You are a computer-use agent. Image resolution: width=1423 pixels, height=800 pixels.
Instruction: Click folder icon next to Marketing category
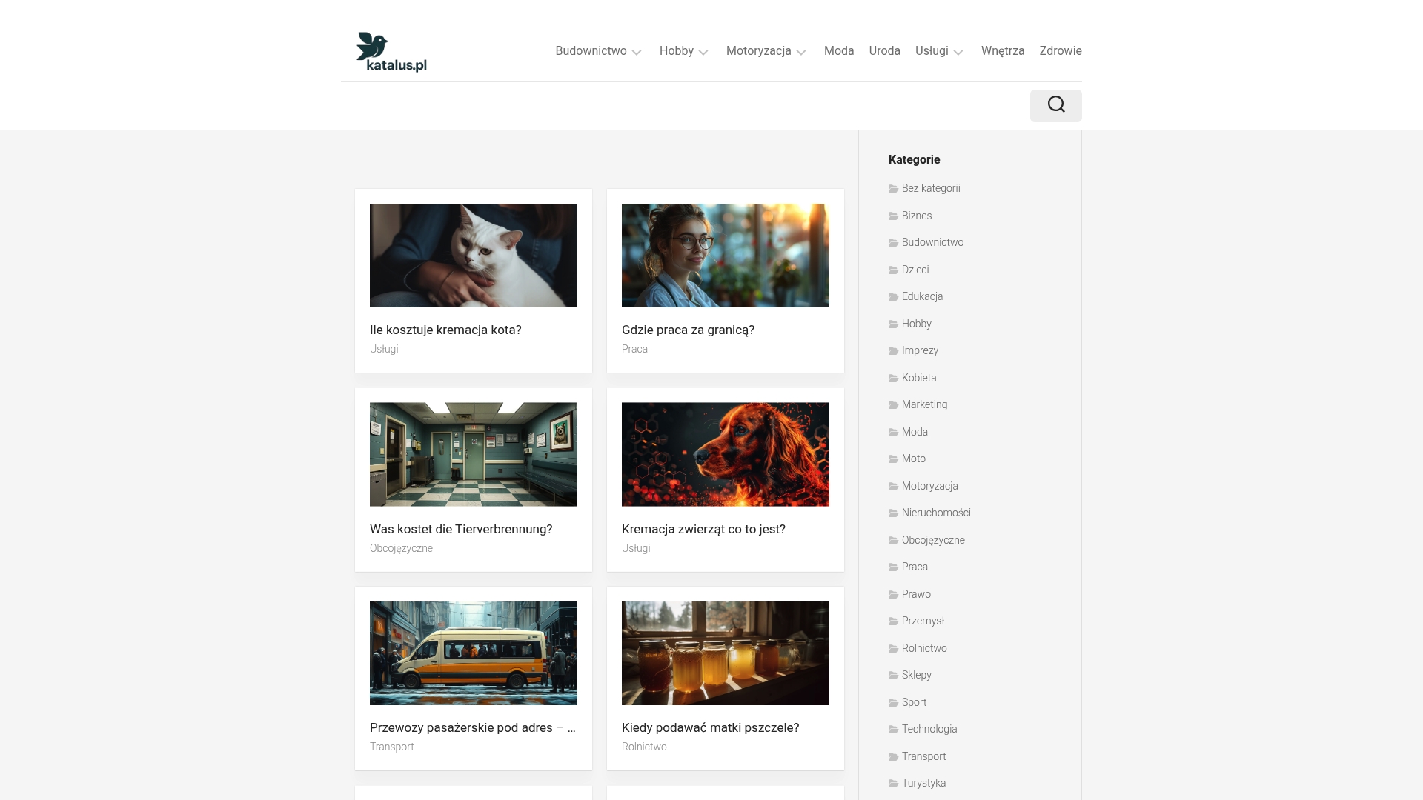point(893,405)
